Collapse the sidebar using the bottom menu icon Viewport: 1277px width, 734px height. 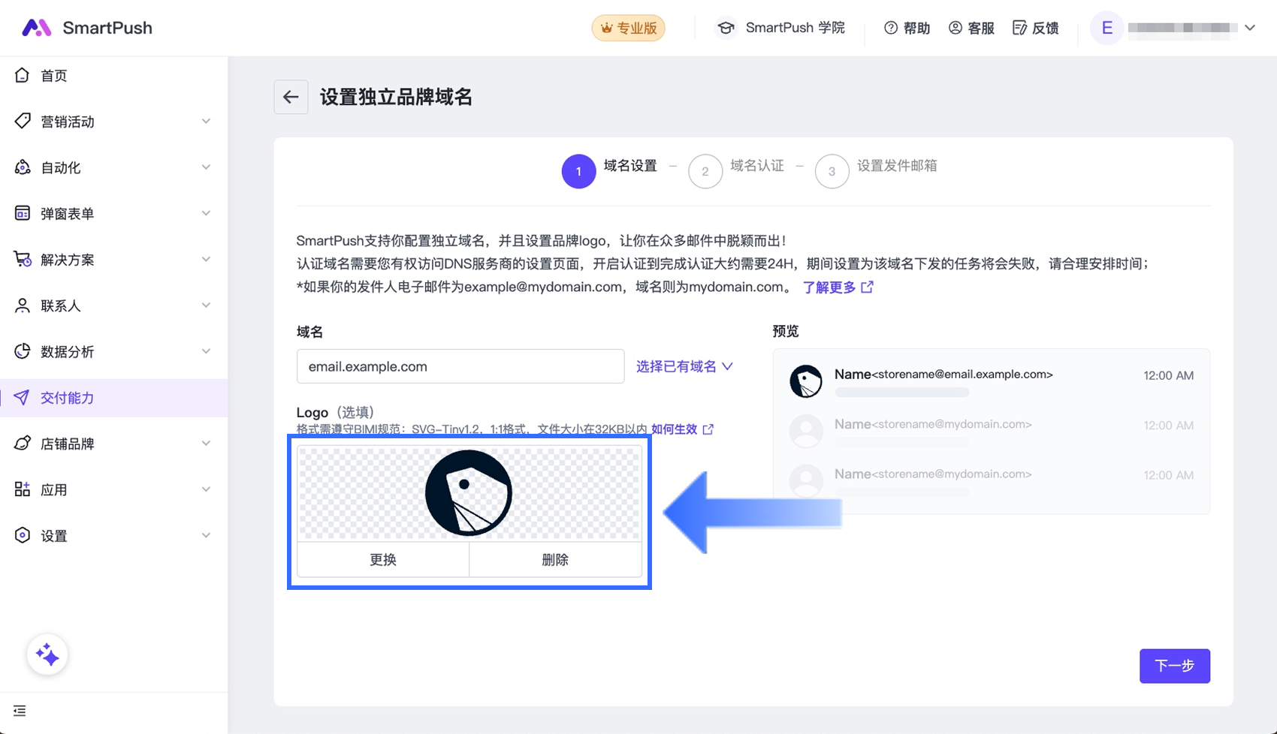[x=20, y=711]
